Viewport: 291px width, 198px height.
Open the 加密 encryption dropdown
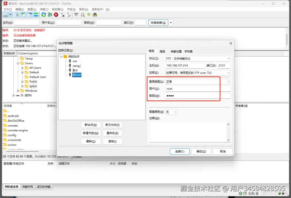pyautogui.click(x=198, y=72)
